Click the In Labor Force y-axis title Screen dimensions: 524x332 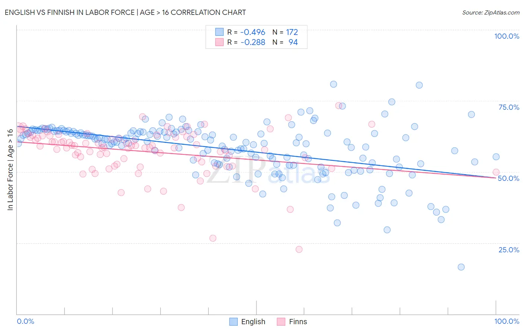(x=10, y=170)
